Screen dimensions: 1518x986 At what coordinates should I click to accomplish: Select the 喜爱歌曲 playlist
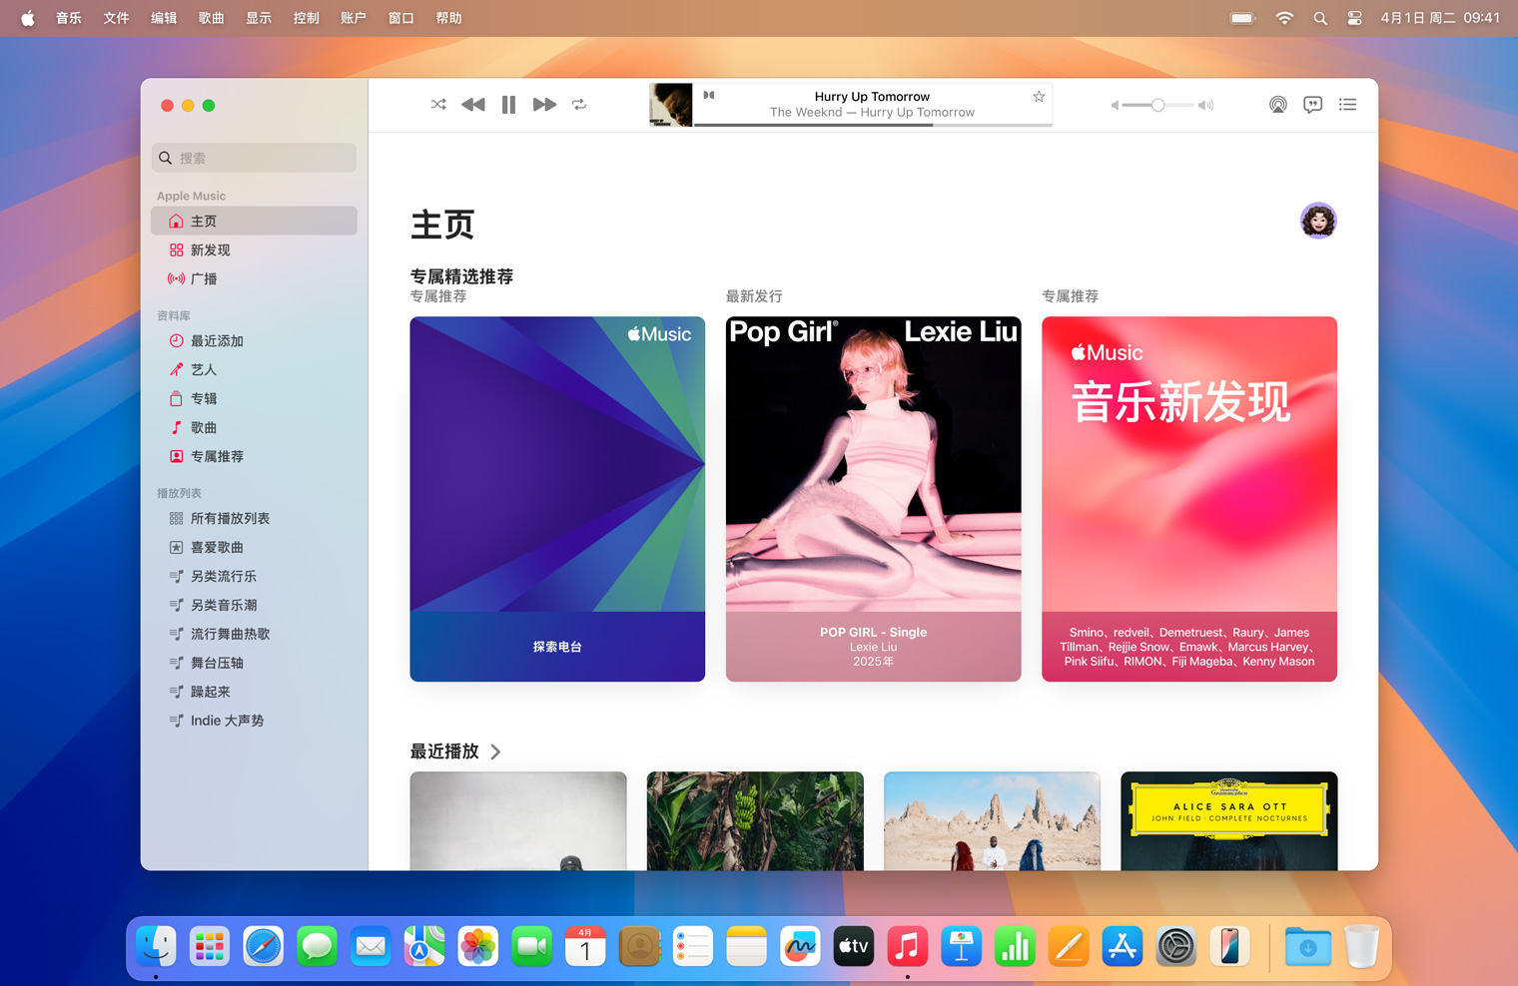(x=217, y=548)
